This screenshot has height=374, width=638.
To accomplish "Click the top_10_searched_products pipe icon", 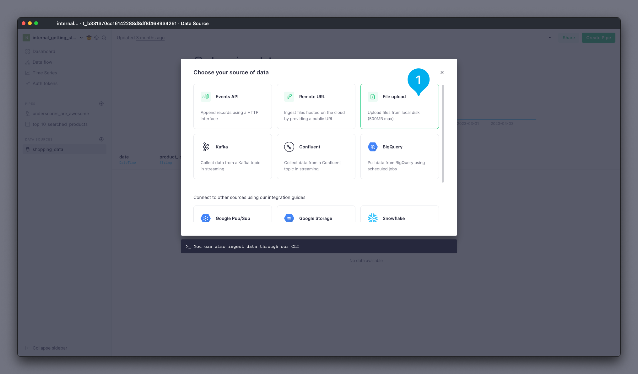I will coord(28,124).
